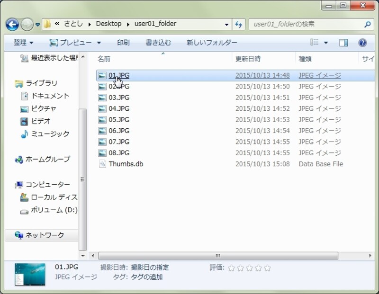The image size is (379, 294).
Task: Toggle the preview pane icon
Action: click(x=343, y=43)
